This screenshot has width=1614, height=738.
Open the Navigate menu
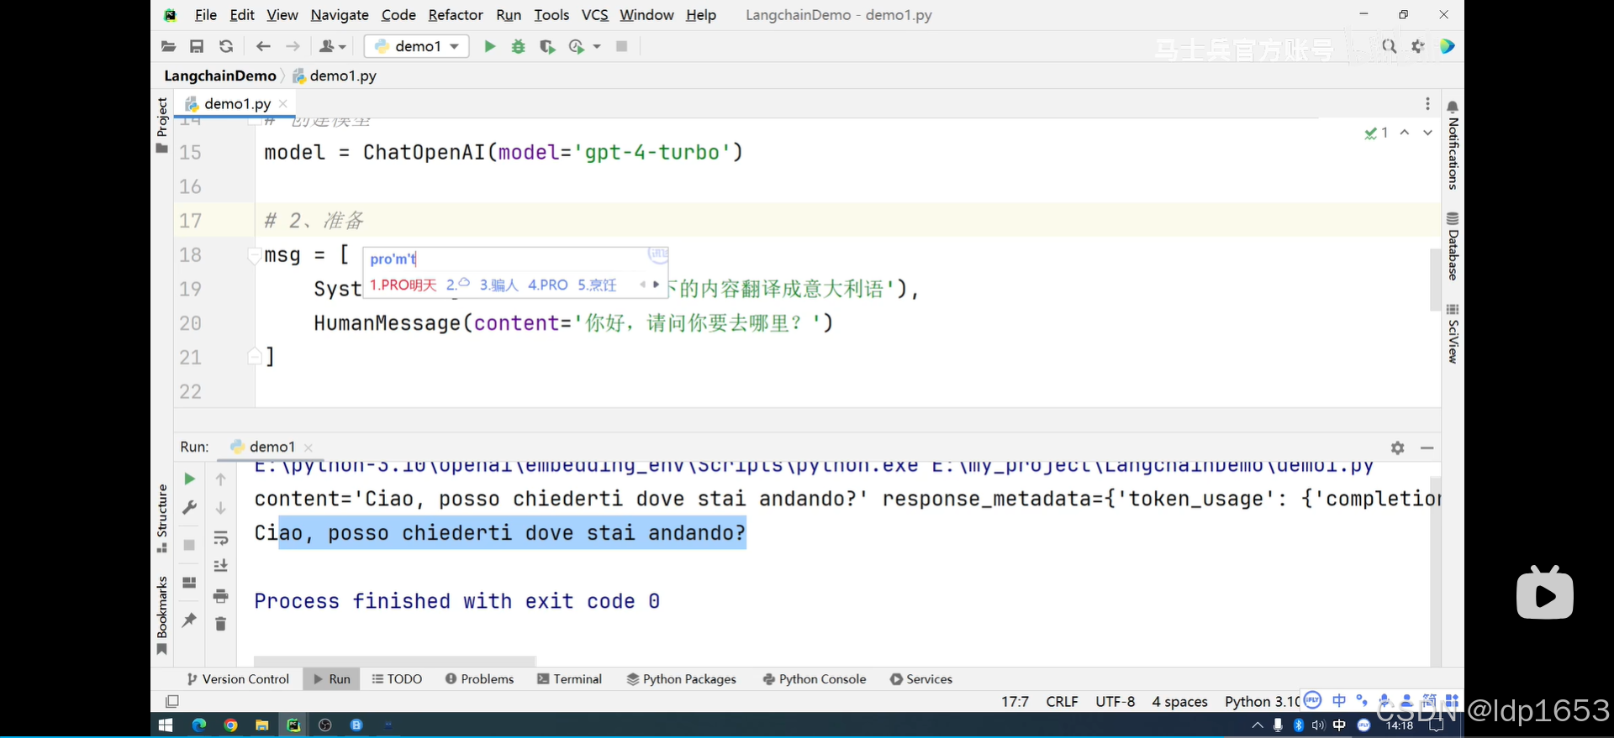point(340,15)
